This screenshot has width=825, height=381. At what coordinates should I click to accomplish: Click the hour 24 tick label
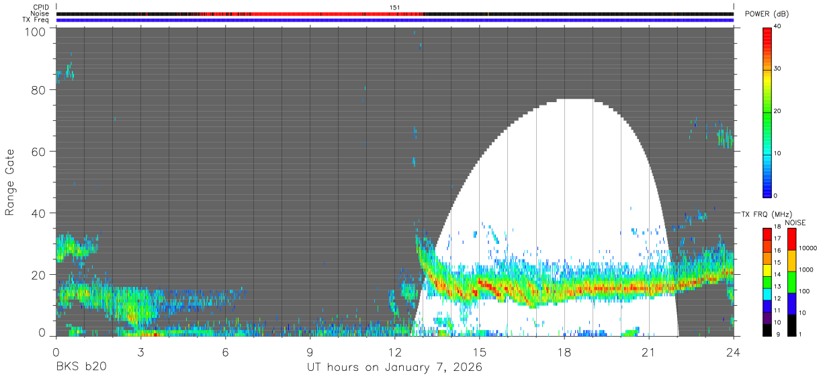pyautogui.click(x=734, y=352)
